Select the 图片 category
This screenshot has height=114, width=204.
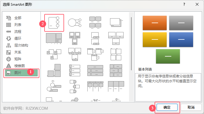pyautogui.click(x=21, y=73)
